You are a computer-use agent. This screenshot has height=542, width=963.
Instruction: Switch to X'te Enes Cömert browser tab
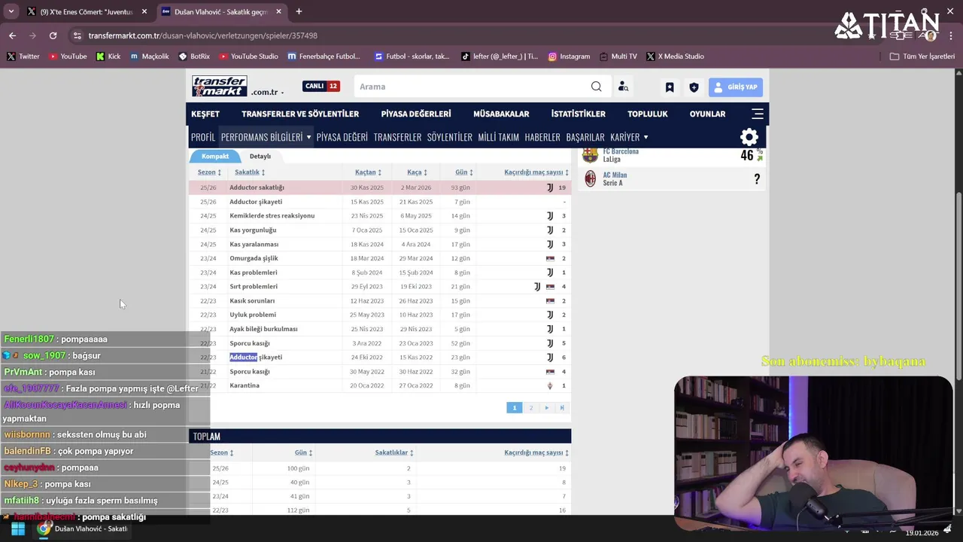point(87,11)
